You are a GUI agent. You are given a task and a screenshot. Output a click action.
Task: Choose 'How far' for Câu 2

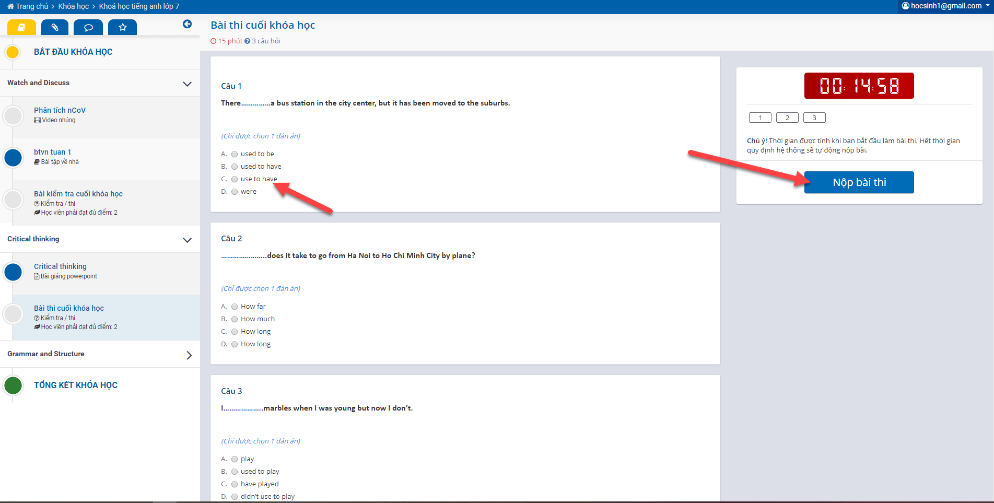pyautogui.click(x=235, y=307)
